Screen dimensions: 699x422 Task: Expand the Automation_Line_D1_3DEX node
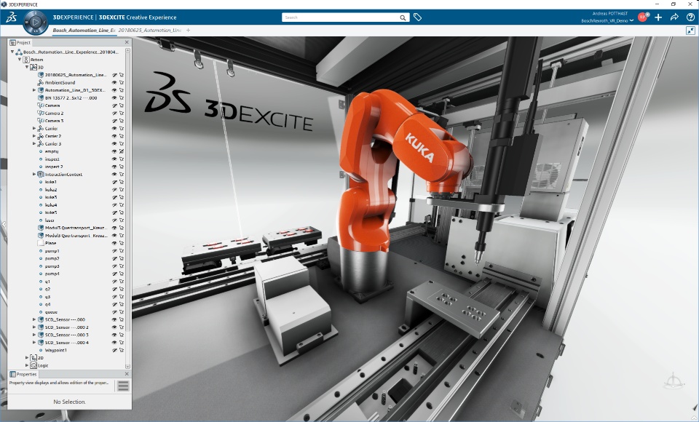(x=34, y=90)
